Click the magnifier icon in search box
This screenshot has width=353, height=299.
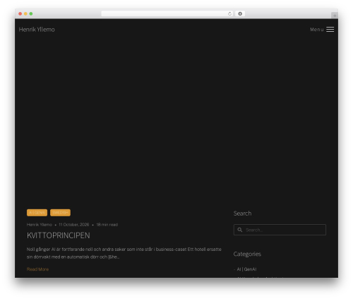pyautogui.click(x=240, y=230)
